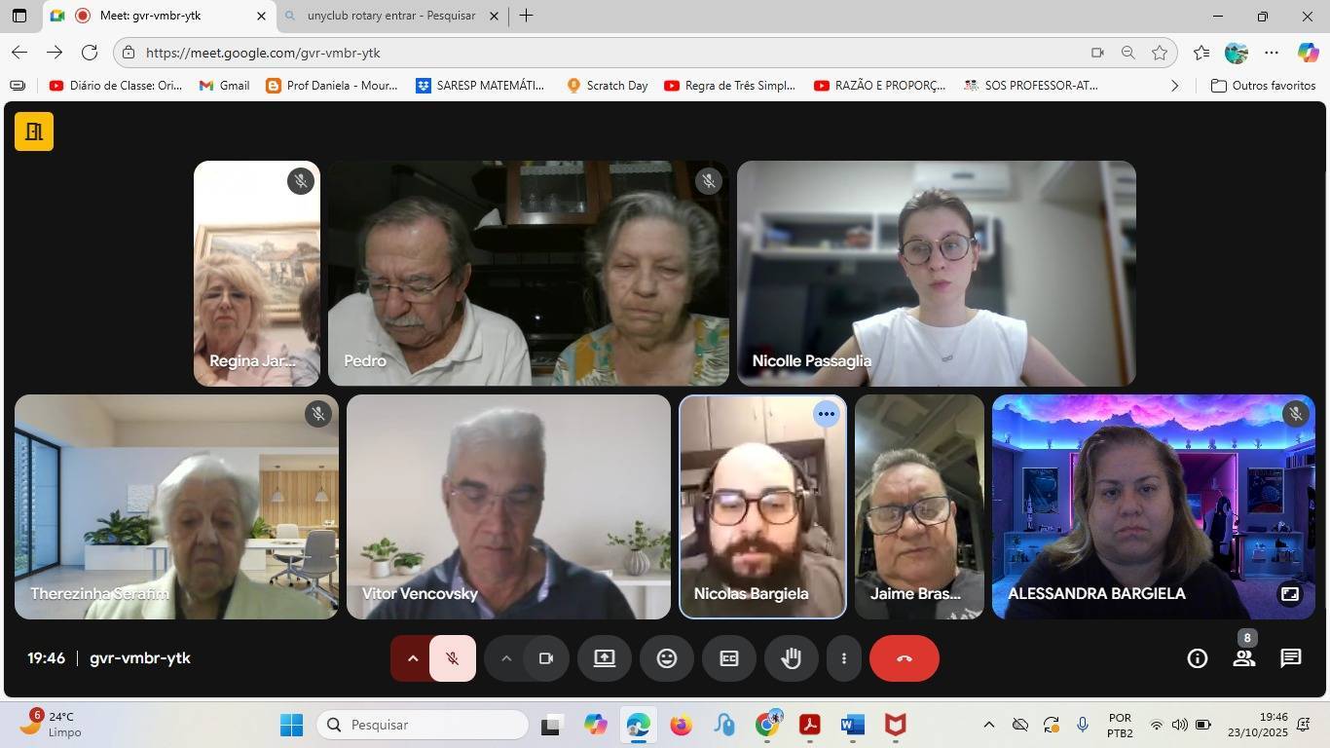1330x748 pixels.
Task: Click the browser address bar
Action: 604,53
